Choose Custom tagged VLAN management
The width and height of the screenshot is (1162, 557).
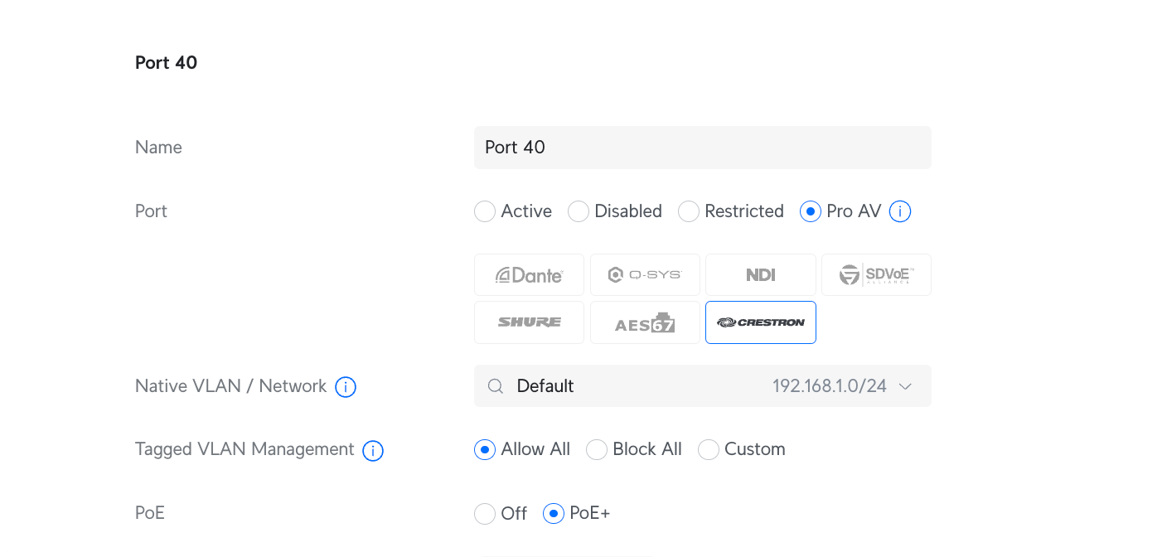pos(709,449)
